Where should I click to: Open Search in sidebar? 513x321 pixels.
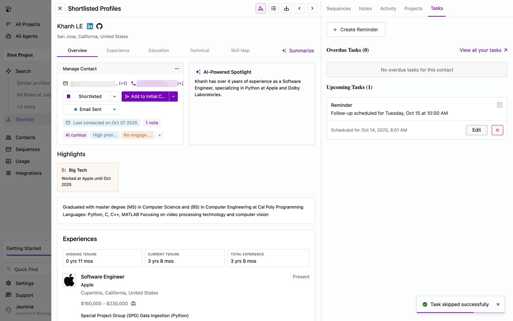coord(23,71)
